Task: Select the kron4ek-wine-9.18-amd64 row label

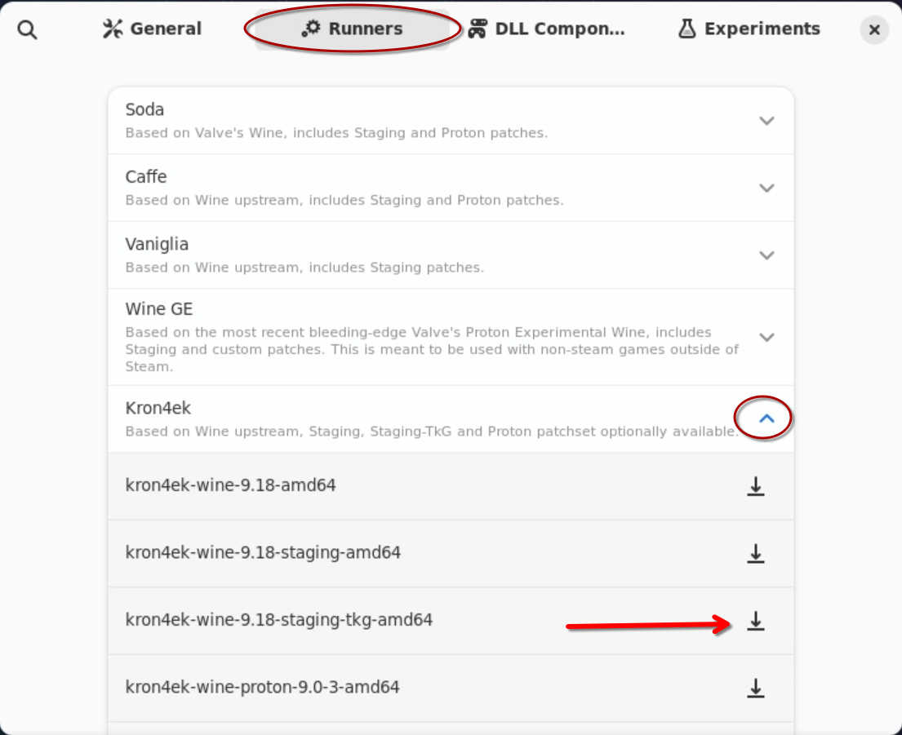Action: [230, 485]
